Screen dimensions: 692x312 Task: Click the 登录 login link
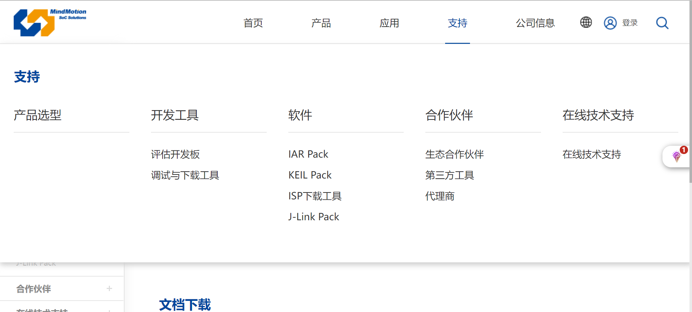tap(630, 23)
